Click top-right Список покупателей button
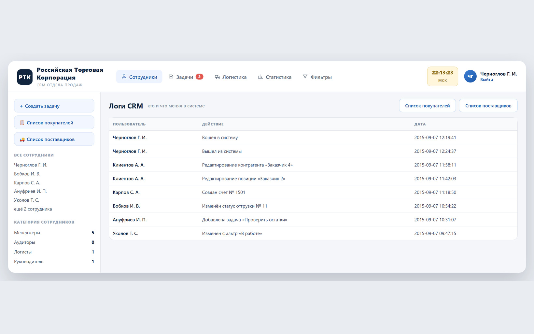The height and width of the screenshot is (334, 534). (x=427, y=106)
